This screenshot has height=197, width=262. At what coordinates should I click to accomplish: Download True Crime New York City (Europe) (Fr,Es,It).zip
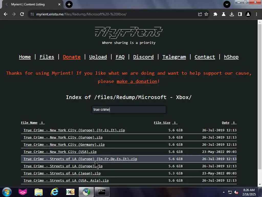pos(74,130)
